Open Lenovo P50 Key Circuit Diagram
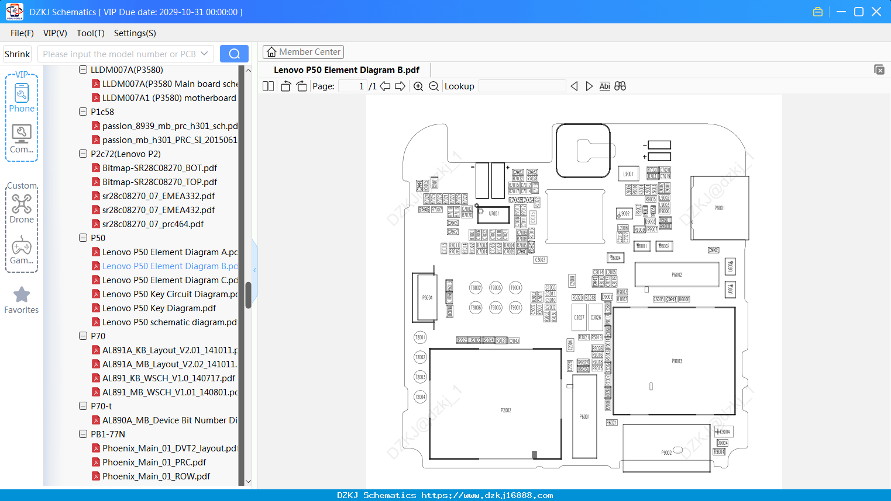Screen dimensions: 891x501 coord(170,294)
